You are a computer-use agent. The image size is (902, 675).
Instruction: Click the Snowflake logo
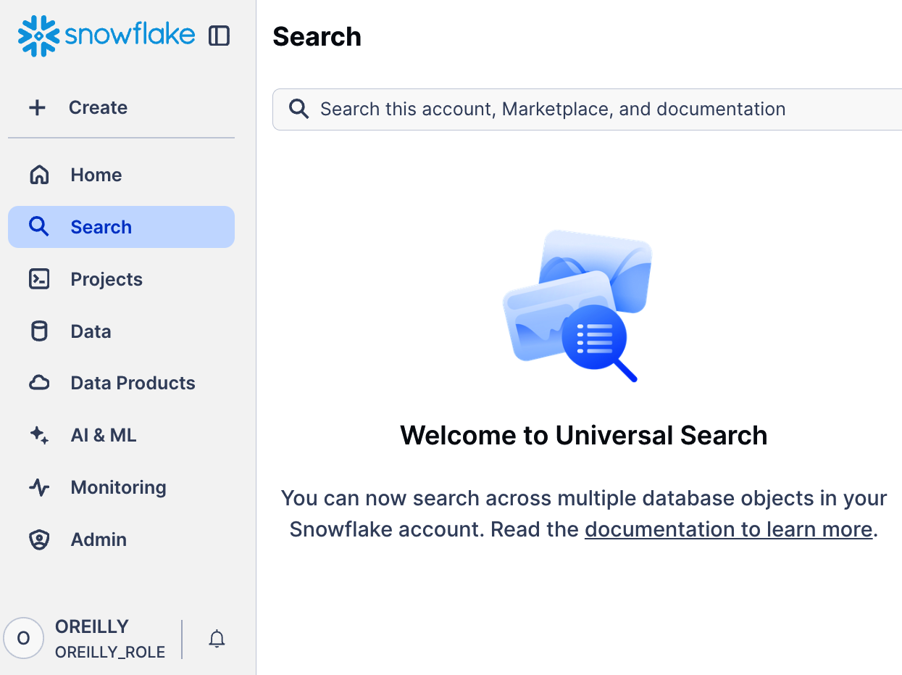(107, 36)
